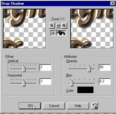
Task: Click the black shadow Color swatch
Action: 85,90
